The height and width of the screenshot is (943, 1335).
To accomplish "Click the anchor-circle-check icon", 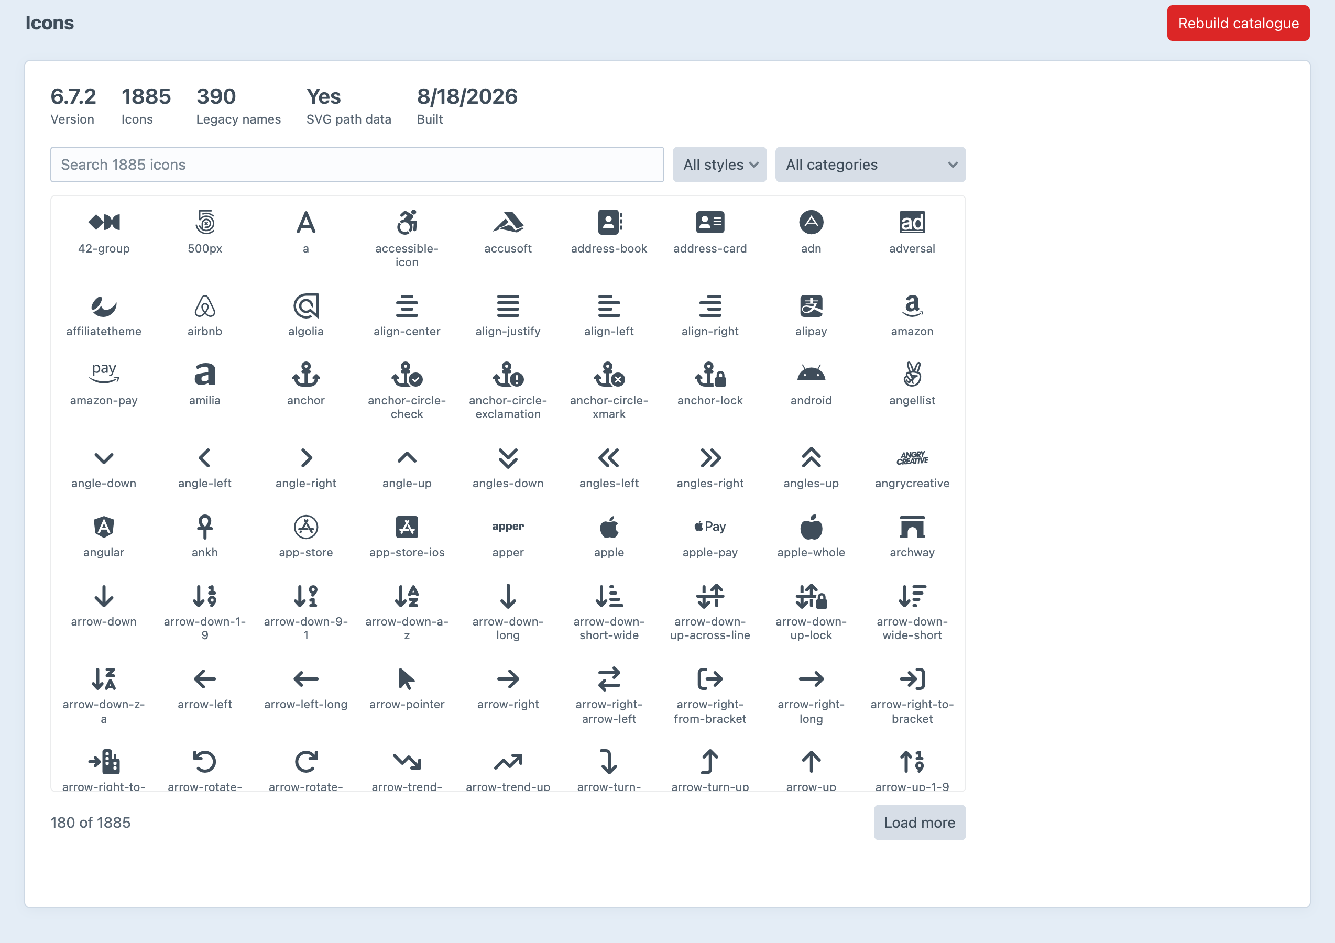I will pos(407,375).
